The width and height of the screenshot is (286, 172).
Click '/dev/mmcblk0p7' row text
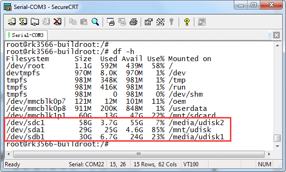36,101
